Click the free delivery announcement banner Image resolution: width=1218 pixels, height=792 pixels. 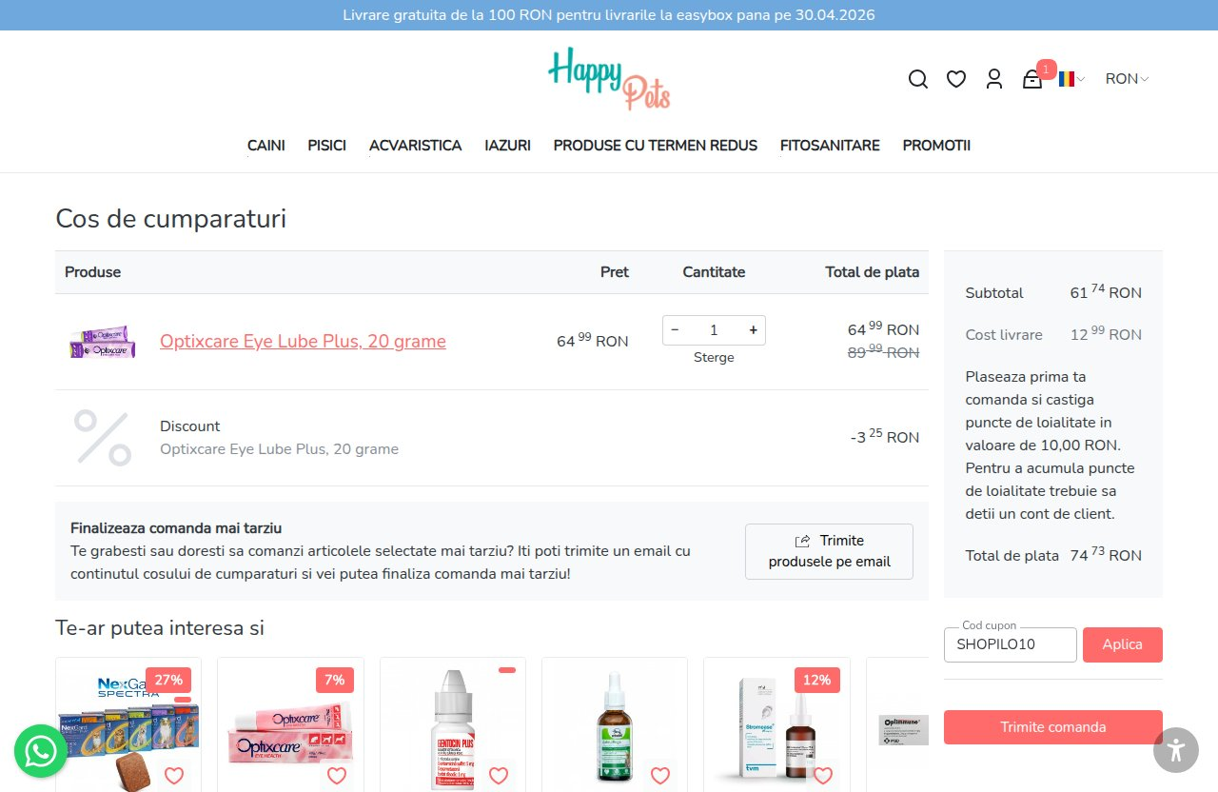[609, 15]
